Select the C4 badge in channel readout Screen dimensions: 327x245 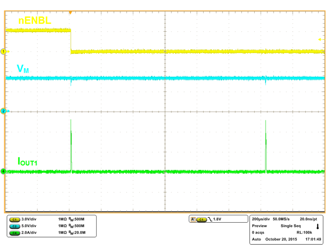click(14, 233)
